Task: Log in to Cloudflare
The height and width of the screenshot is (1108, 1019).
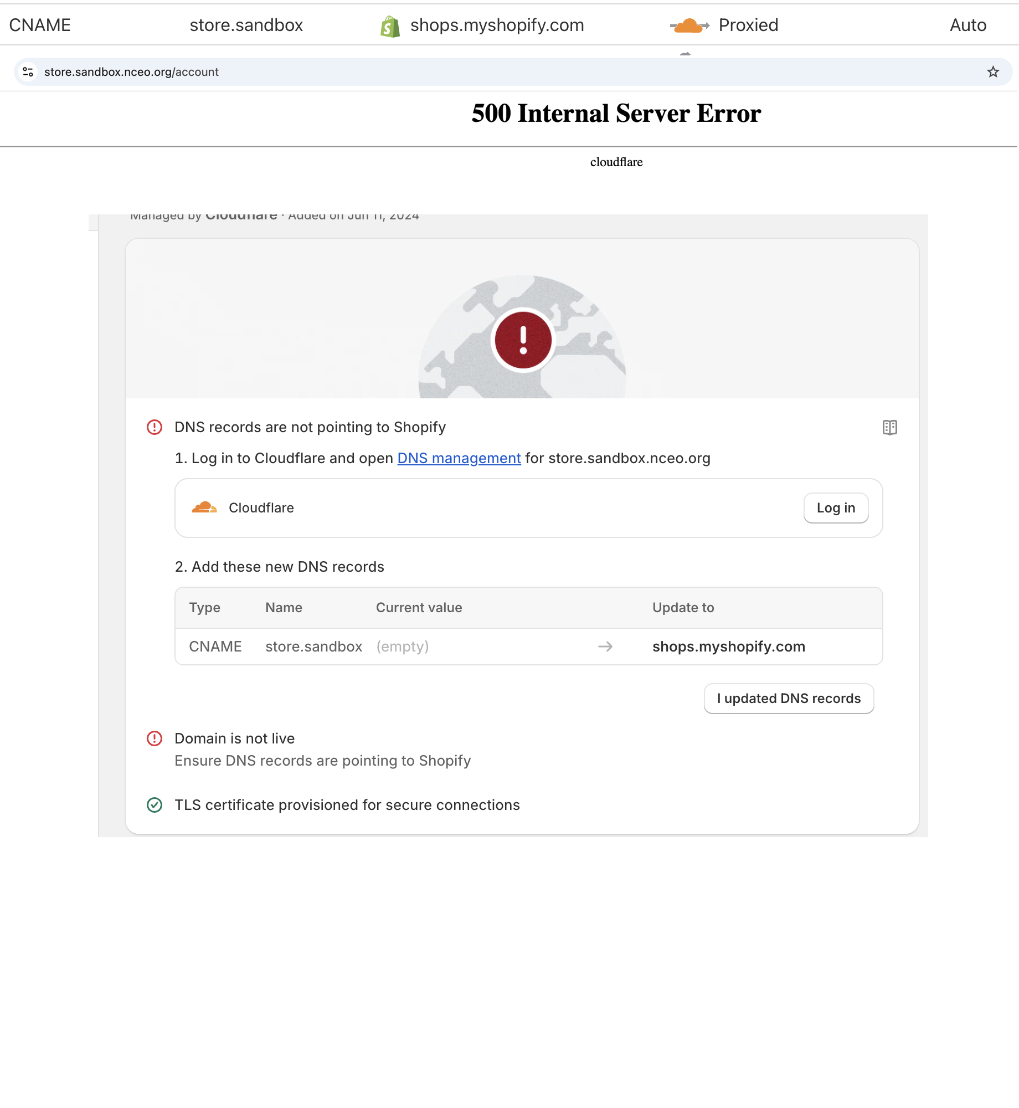Action: pos(836,508)
